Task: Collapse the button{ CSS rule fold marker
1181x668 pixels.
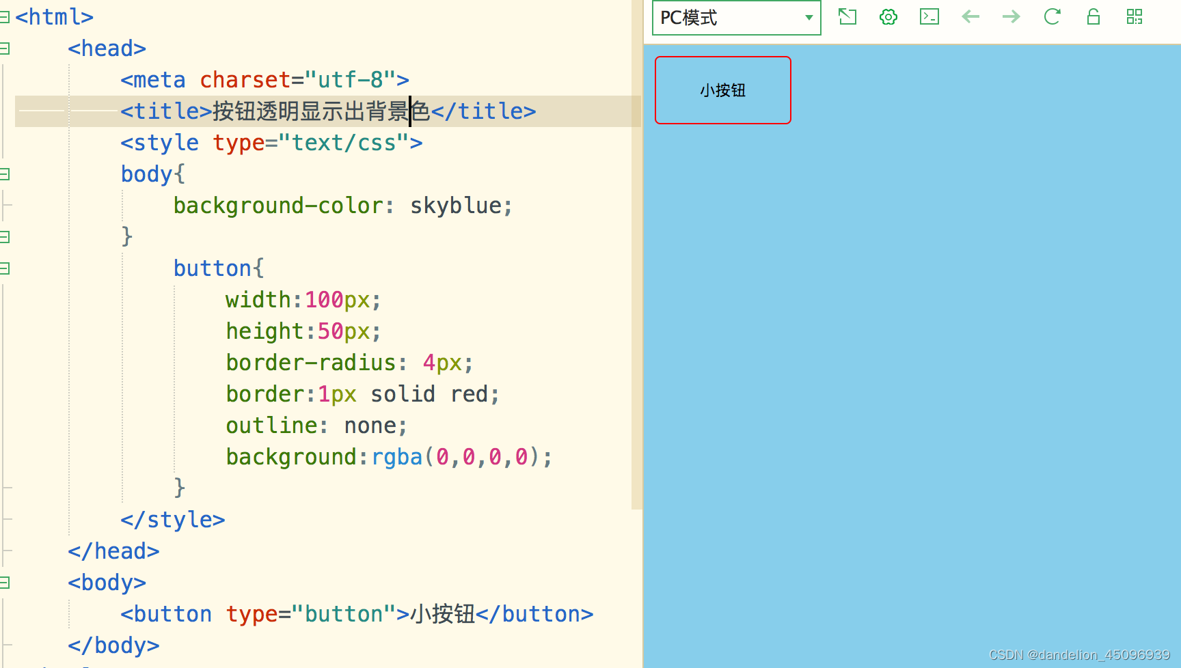Action: pyautogui.click(x=4, y=268)
